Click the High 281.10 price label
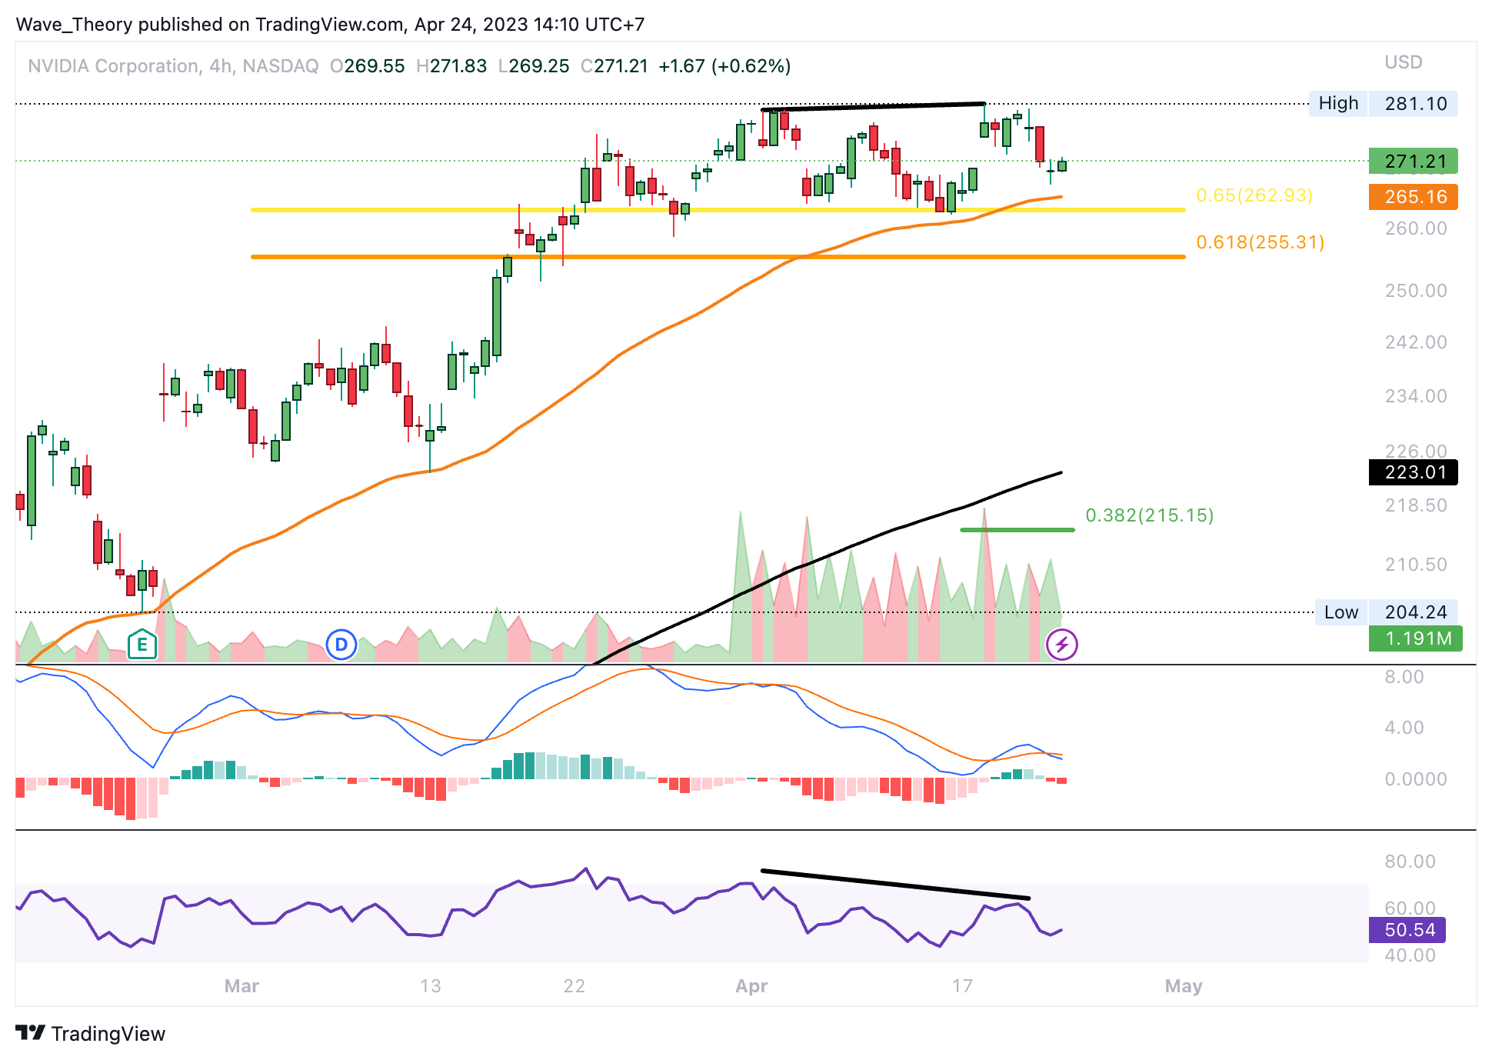The image size is (1492, 1060). 1383,104
